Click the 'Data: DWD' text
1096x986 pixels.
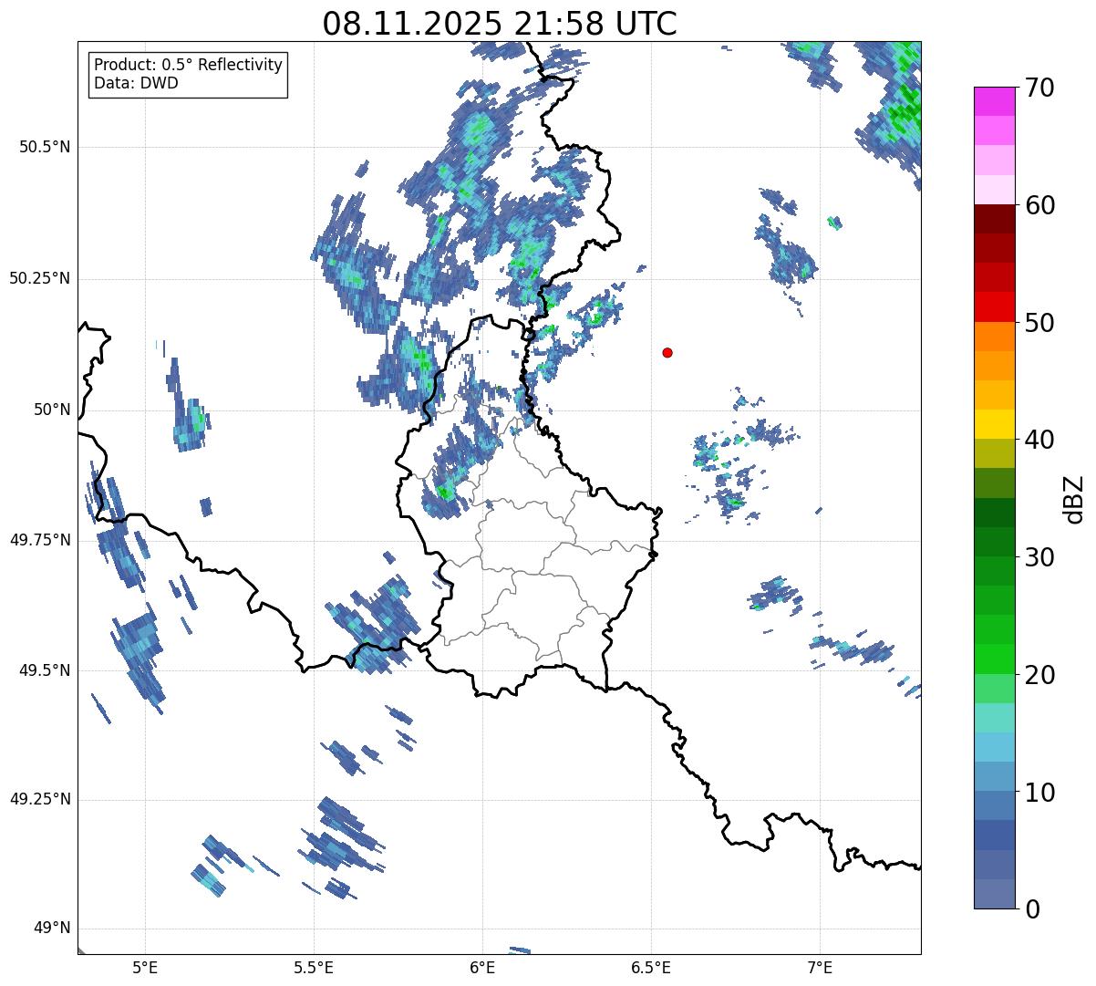(x=136, y=83)
